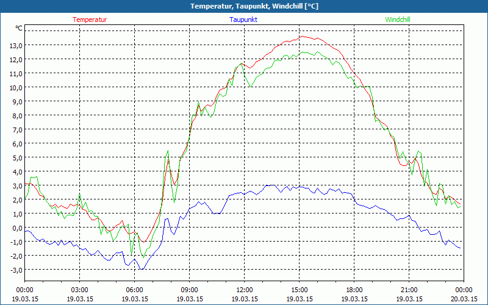Image resolution: width=488 pixels, height=305 pixels.
Task: Click the 12:00 time axis label
Action: pyautogui.click(x=245, y=290)
